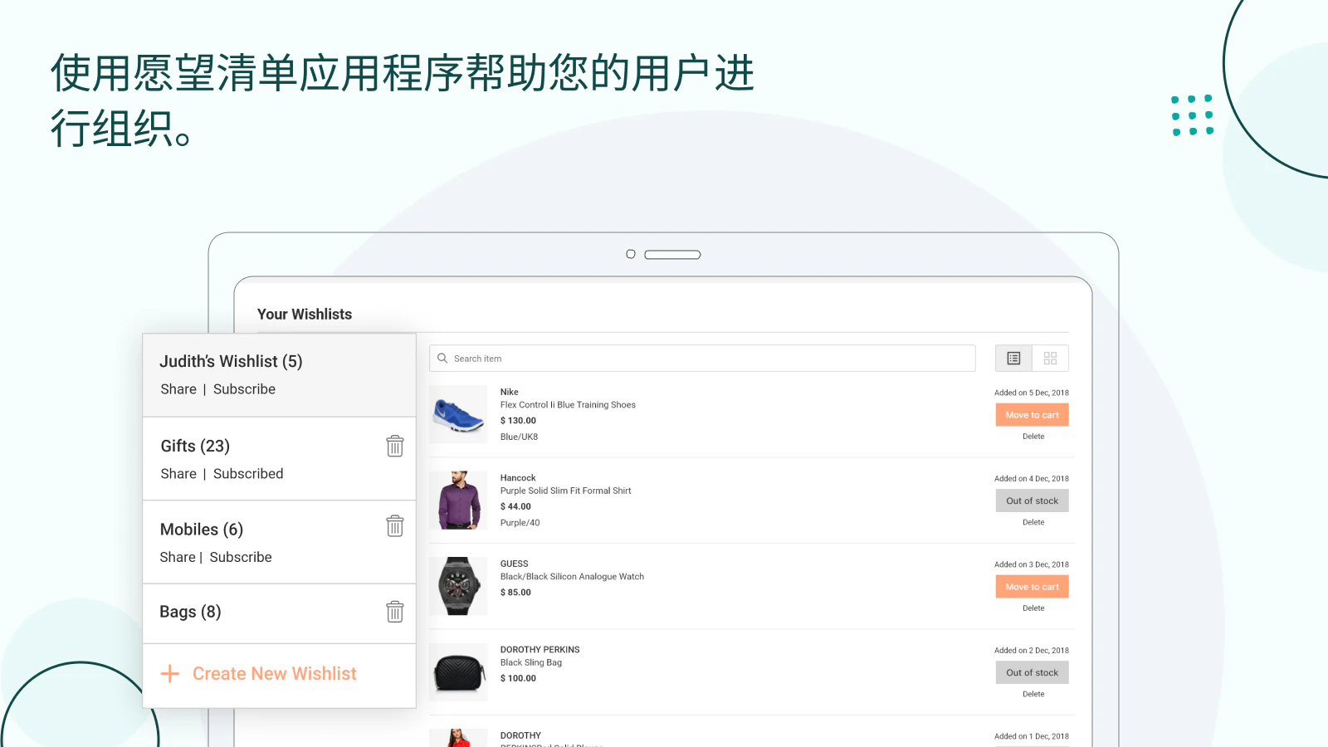Delete the Mobiles wishlist with trash icon
Screen dimensions: 1328x747
pos(395,525)
